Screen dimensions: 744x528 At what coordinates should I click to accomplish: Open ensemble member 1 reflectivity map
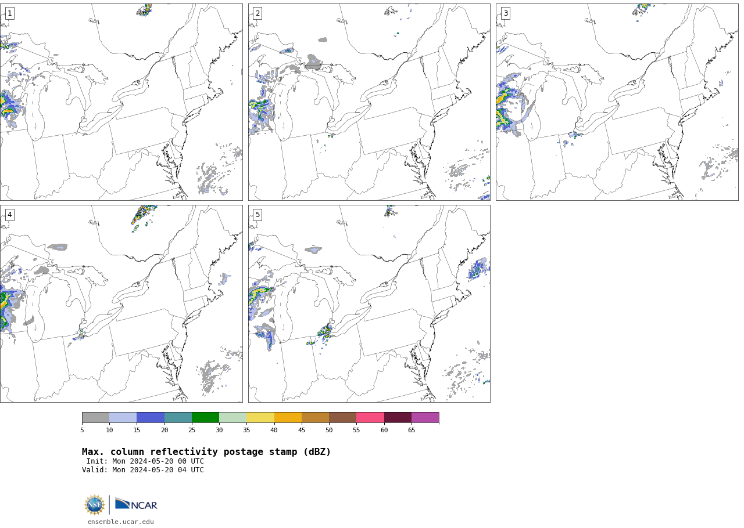click(121, 102)
